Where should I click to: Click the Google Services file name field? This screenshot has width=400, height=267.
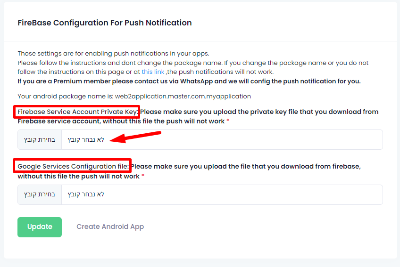click(222, 194)
